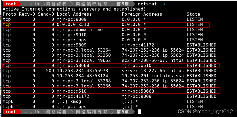237x117 pixels.
Task: Select local address "mjr-pc-3.local:53264"
Action: click(84, 50)
